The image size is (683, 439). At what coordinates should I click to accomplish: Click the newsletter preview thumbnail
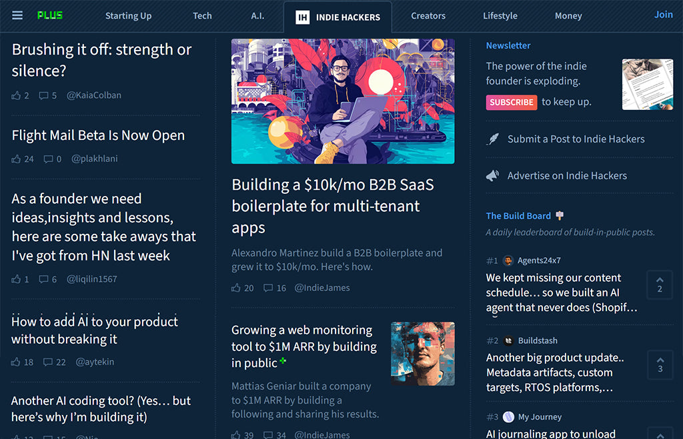click(x=647, y=85)
